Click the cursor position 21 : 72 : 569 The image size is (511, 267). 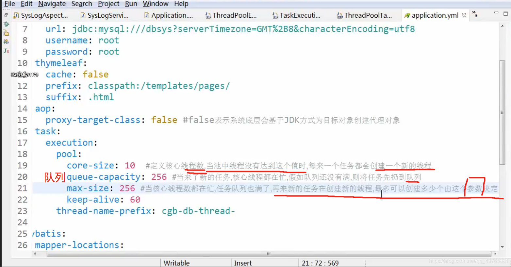pos(320,263)
